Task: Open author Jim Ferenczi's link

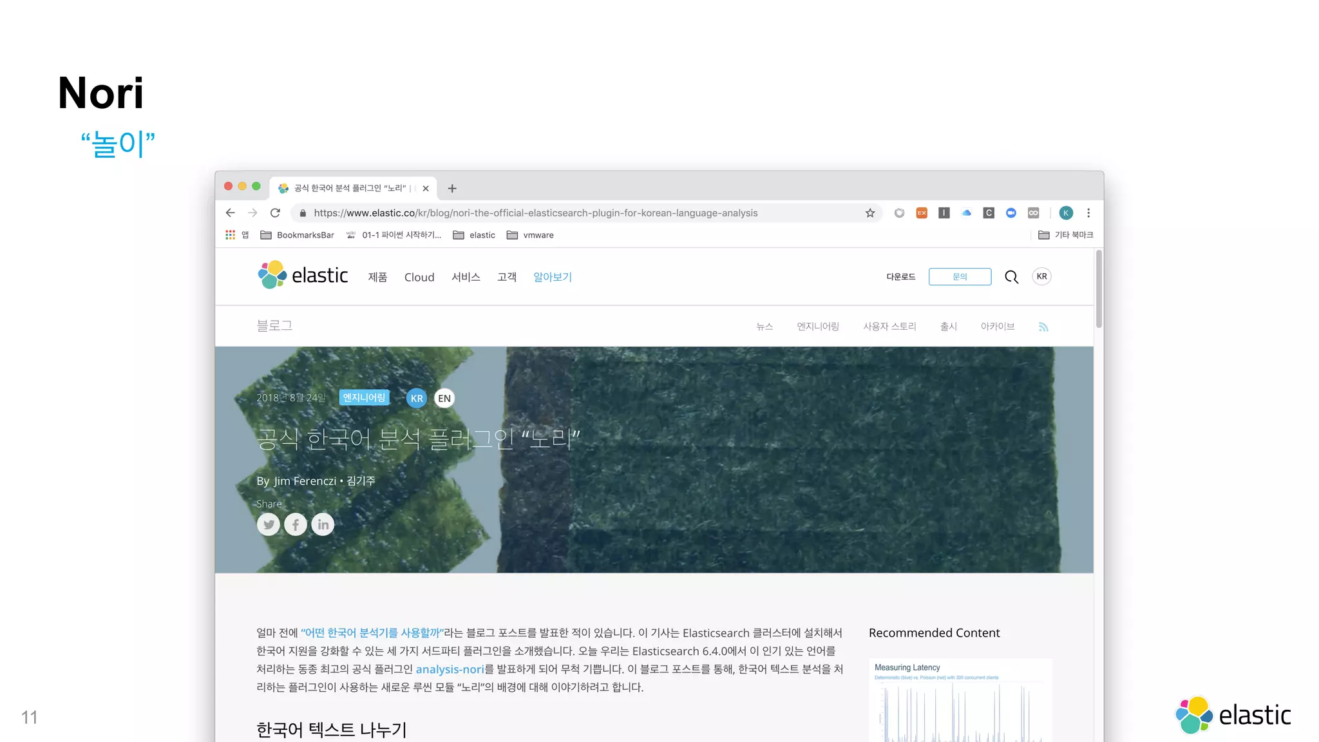Action: tap(305, 481)
